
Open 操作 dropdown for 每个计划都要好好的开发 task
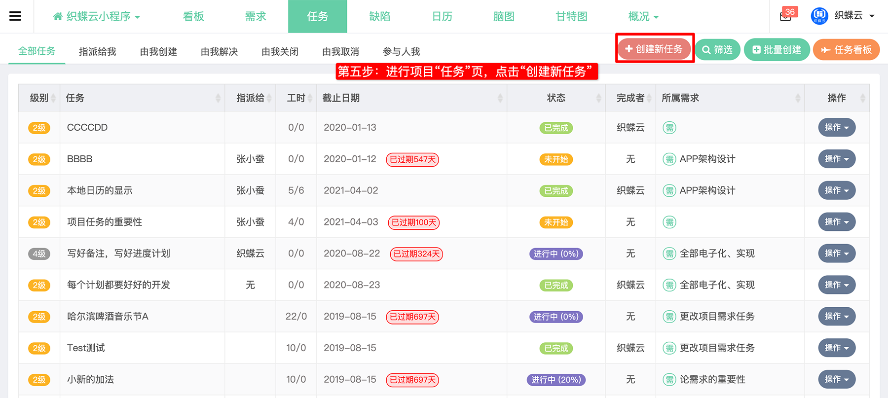[837, 285]
